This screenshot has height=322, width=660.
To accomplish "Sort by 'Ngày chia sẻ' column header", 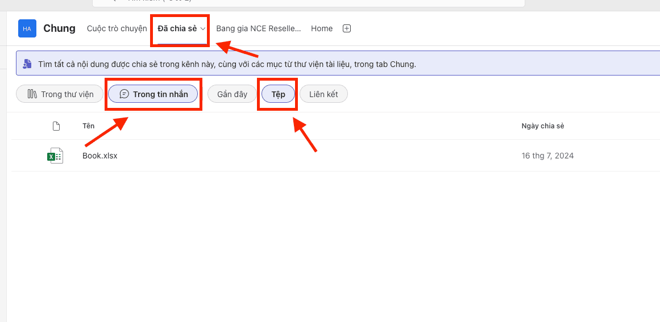I will click(542, 126).
